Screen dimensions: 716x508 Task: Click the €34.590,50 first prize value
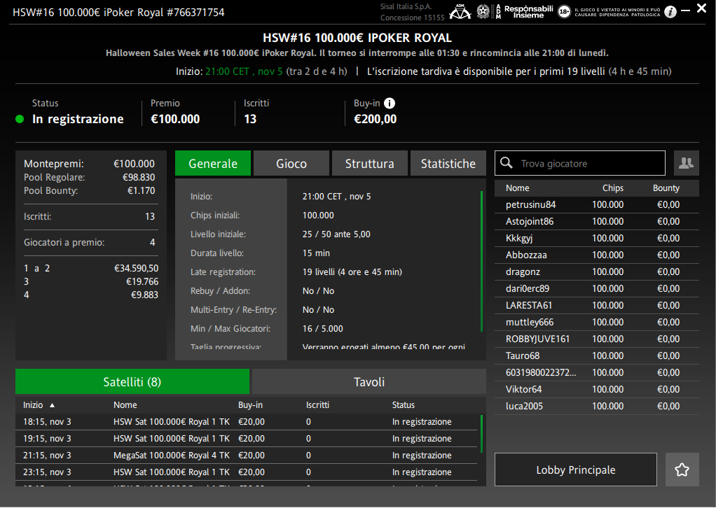[x=136, y=268]
